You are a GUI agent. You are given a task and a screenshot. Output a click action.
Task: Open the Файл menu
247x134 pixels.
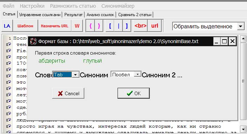8,6
